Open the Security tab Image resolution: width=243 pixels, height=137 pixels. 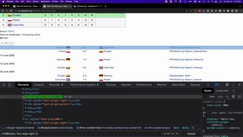coord(195,84)
